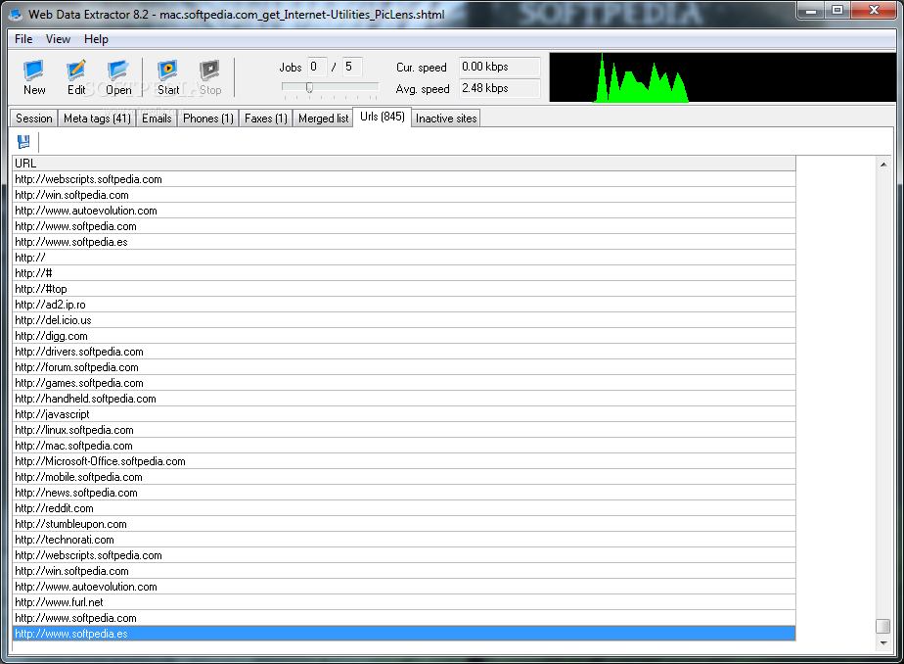Click the URL column header
904x664 pixels.
(x=404, y=164)
